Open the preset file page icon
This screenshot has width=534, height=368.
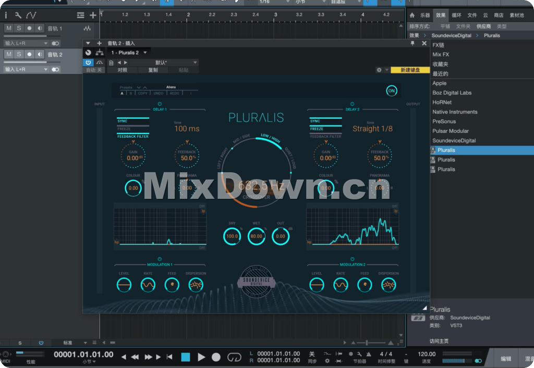(x=111, y=62)
